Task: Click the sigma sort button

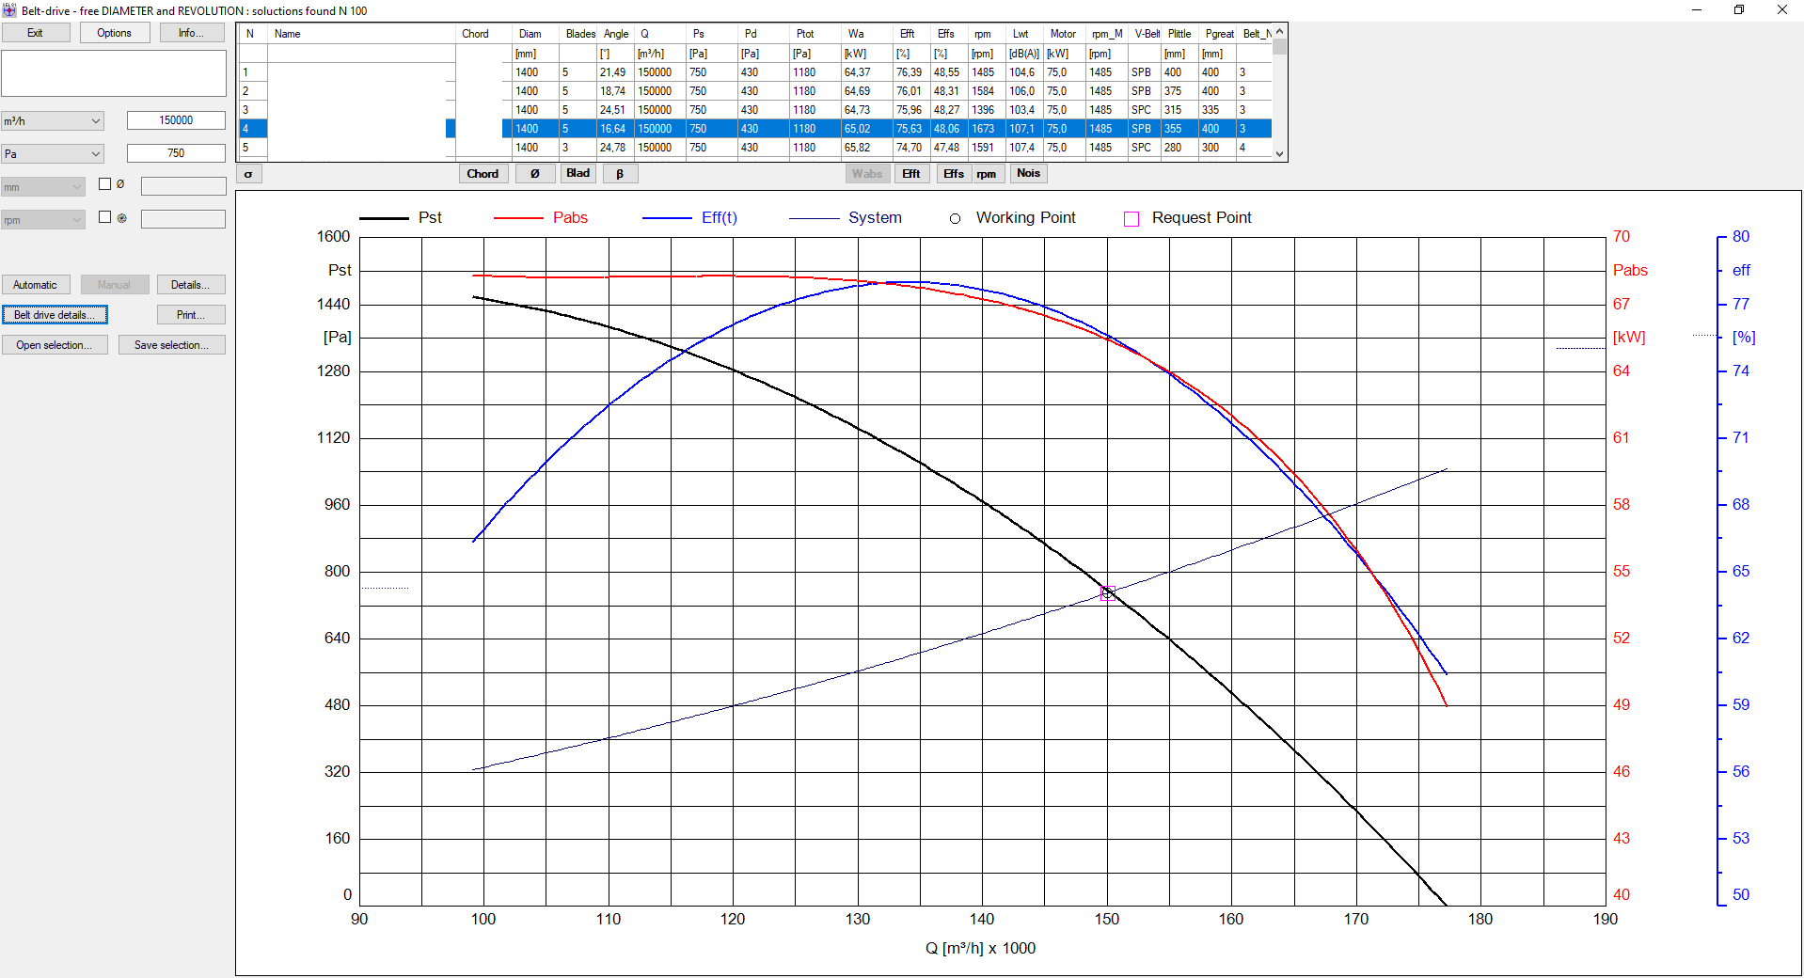Action: pos(248,174)
